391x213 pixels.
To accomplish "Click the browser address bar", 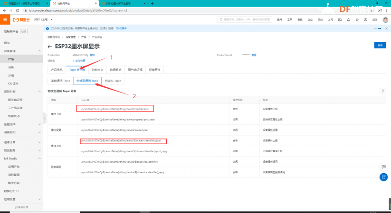I will click(194, 10).
